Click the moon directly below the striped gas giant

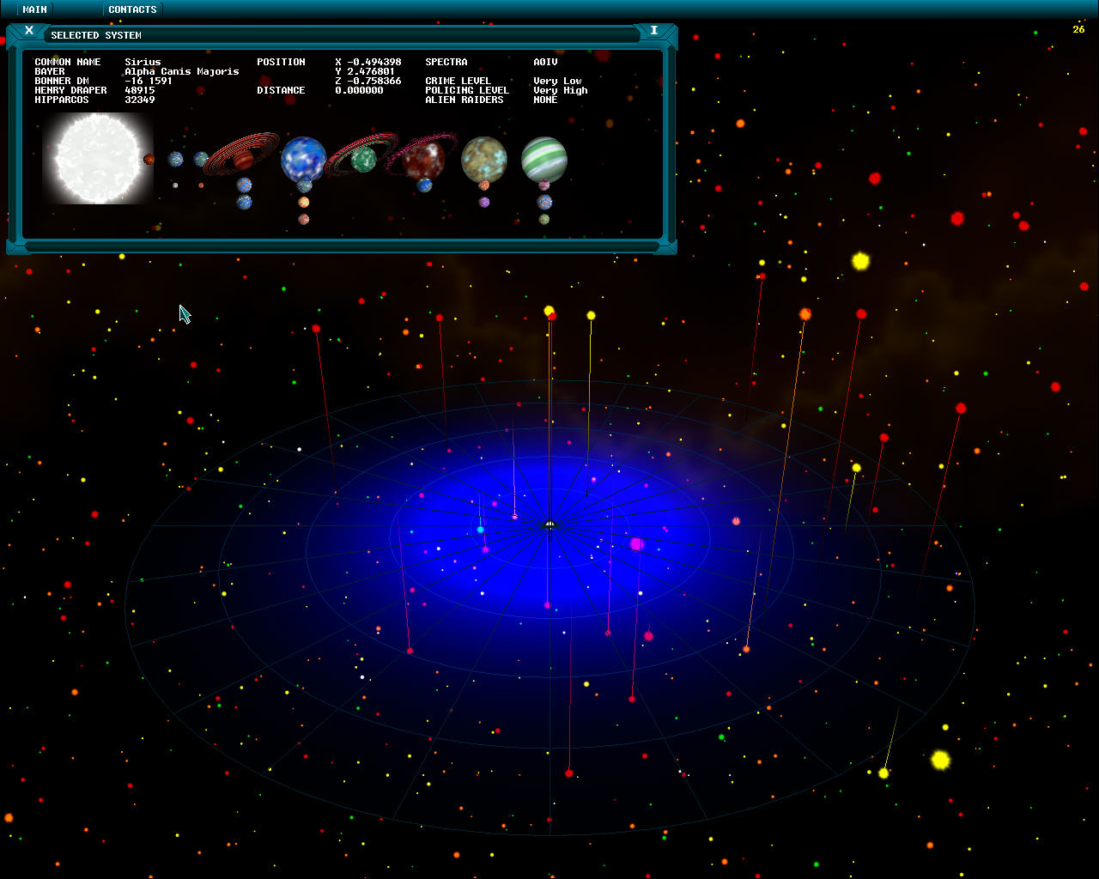tap(543, 185)
